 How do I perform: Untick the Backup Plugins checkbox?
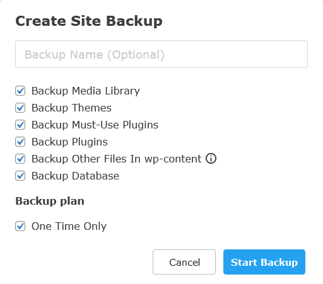[20, 142]
